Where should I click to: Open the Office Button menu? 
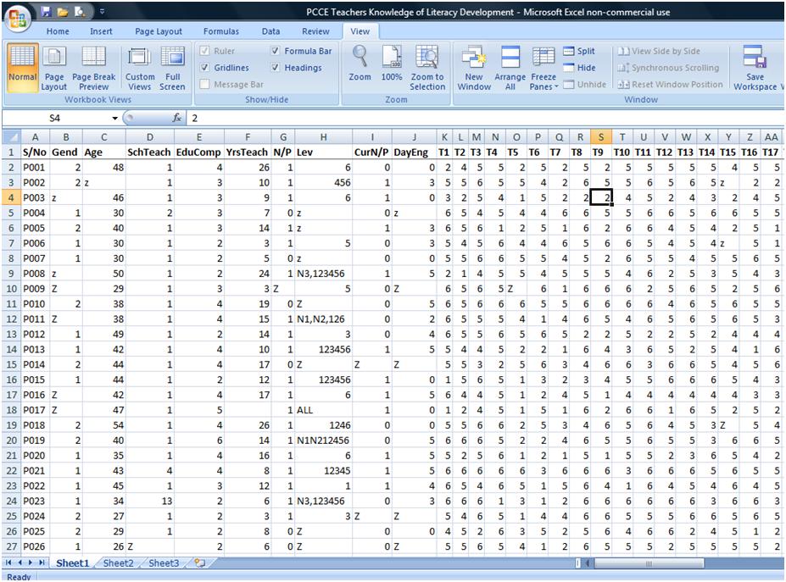[x=18, y=19]
